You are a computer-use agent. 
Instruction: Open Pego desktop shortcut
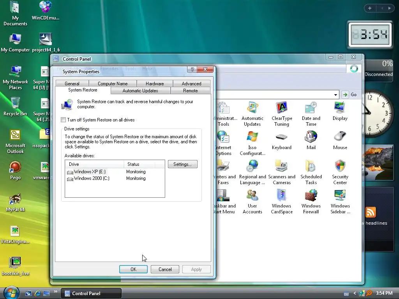pyautogui.click(x=15, y=171)
